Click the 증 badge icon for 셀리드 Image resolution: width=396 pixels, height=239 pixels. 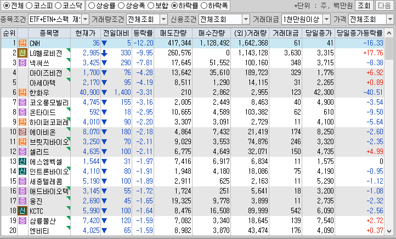pos(22,151)
